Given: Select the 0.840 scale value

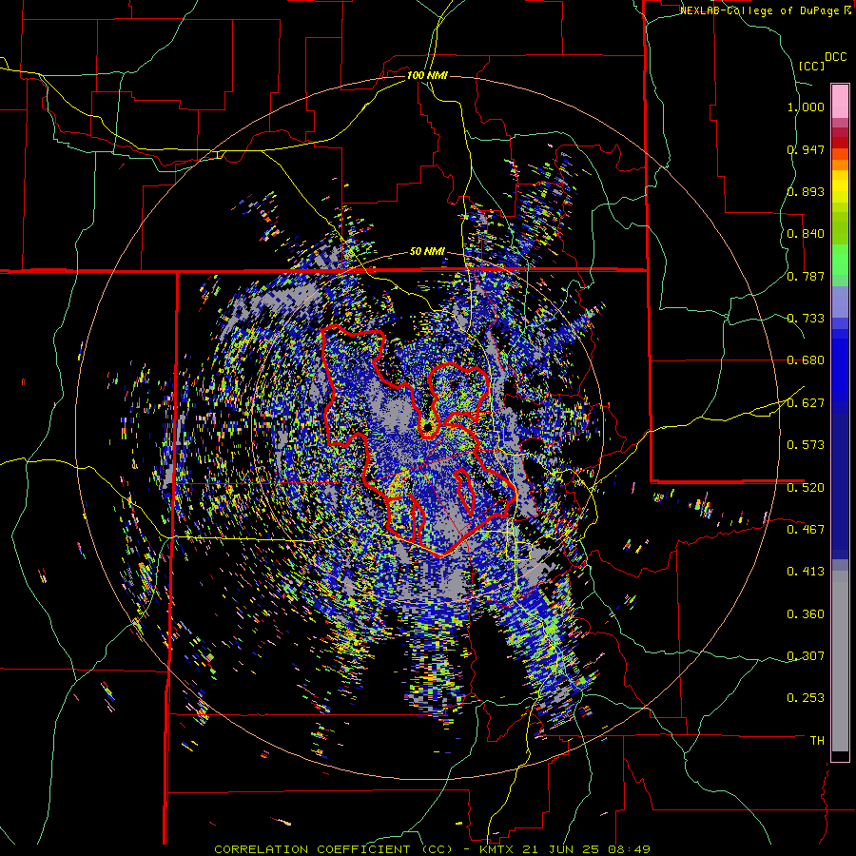Looking at the screenshot, I should click(x=806, y=234).
